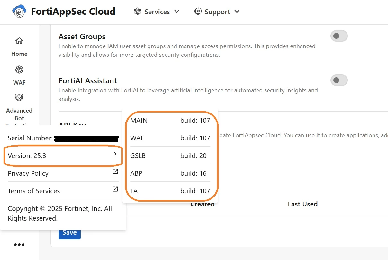Click the Serial Number entry
This screenshot has height=260, width=388.
[x=63, y=138]
